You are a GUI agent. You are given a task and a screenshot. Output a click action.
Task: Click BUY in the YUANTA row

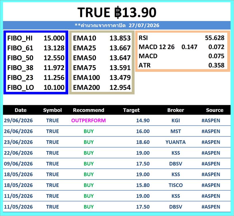89,142
